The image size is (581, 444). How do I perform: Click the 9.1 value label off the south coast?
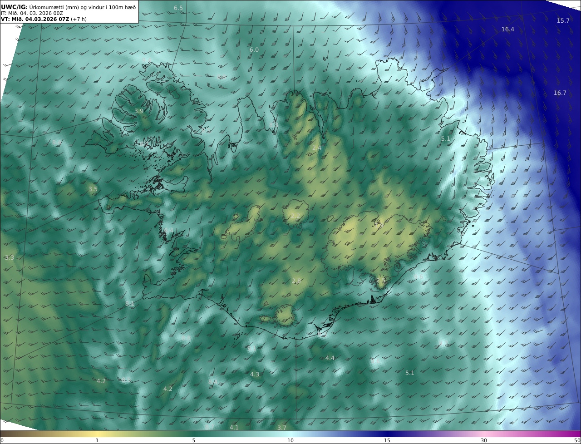(251, 349)
